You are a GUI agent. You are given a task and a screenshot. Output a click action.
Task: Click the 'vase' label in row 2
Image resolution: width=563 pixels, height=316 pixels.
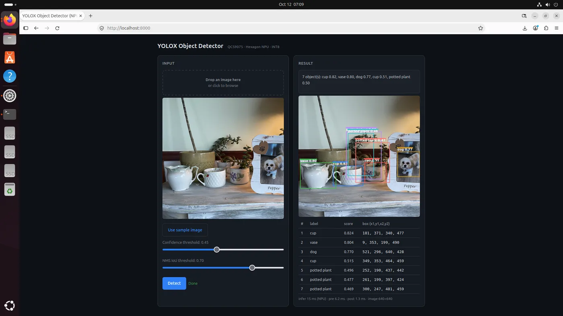pos(314,243)
